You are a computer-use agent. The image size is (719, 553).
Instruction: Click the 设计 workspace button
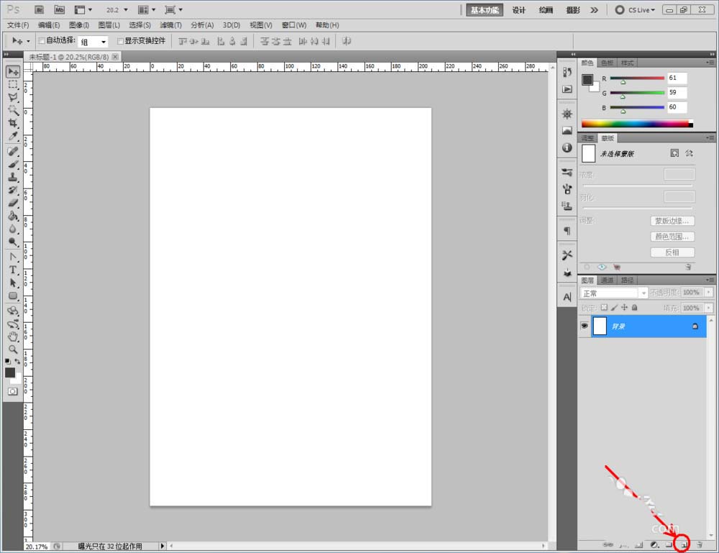point(519,10)
